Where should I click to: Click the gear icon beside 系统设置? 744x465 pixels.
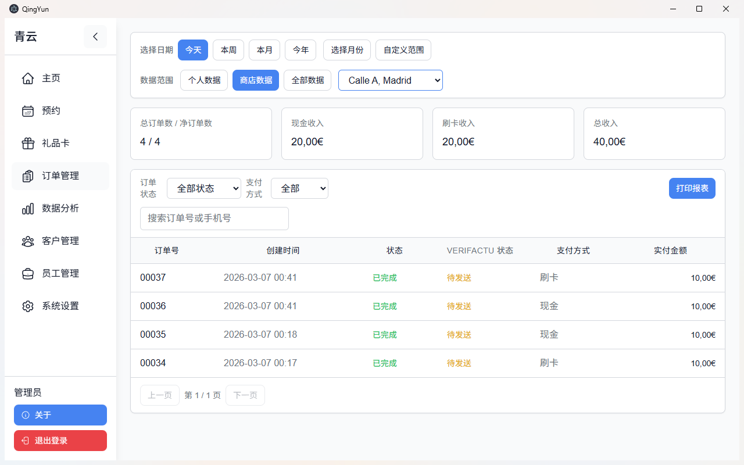click(x=28, y=306)
